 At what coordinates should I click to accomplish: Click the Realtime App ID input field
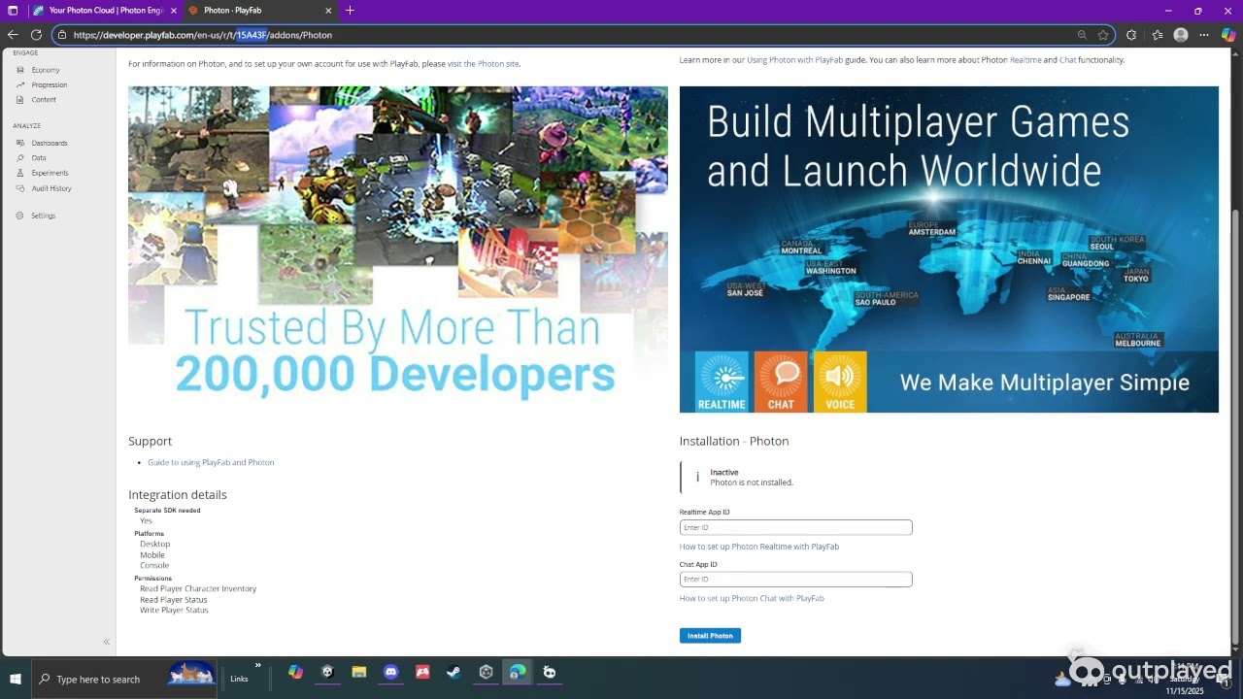(x=795, y=527)
